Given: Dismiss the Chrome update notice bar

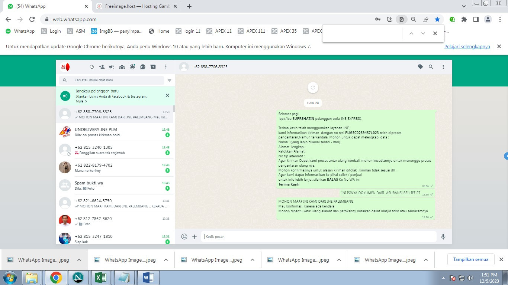Looking at the screenshot, I should coord(499,46).
